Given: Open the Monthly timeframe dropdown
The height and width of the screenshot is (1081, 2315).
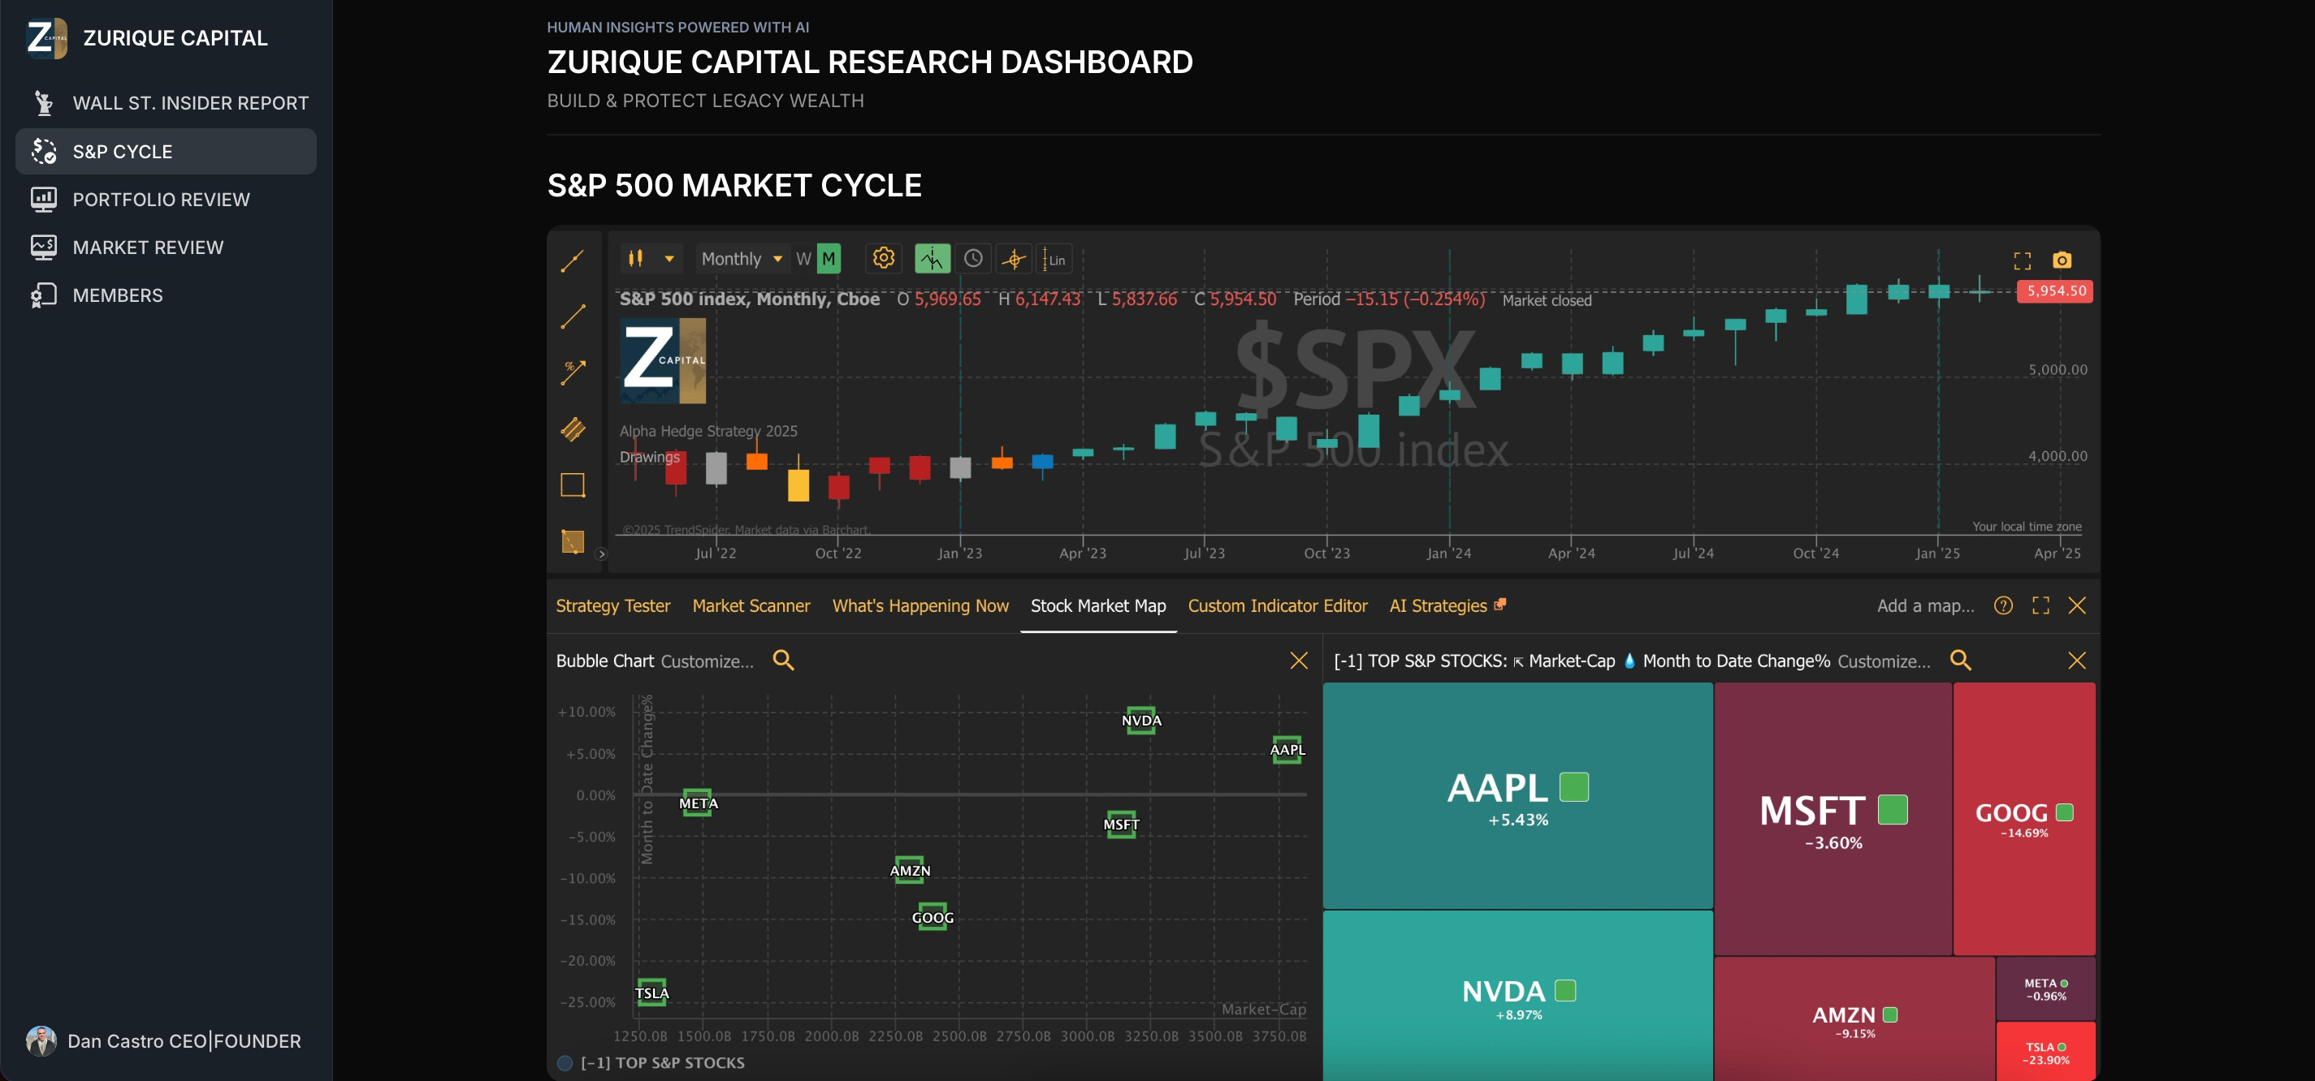Looking at the screenshot, I should tap(742, 259).
